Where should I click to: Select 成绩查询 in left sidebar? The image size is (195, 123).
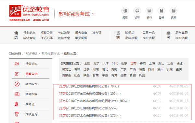pos(31,114)
